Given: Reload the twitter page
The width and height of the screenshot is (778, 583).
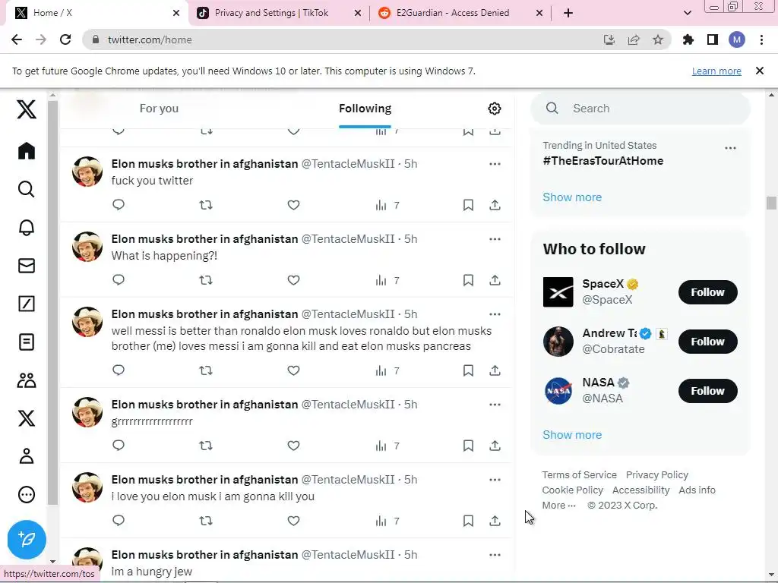Looking at the screenshot, I should click(x=65, y=39).
